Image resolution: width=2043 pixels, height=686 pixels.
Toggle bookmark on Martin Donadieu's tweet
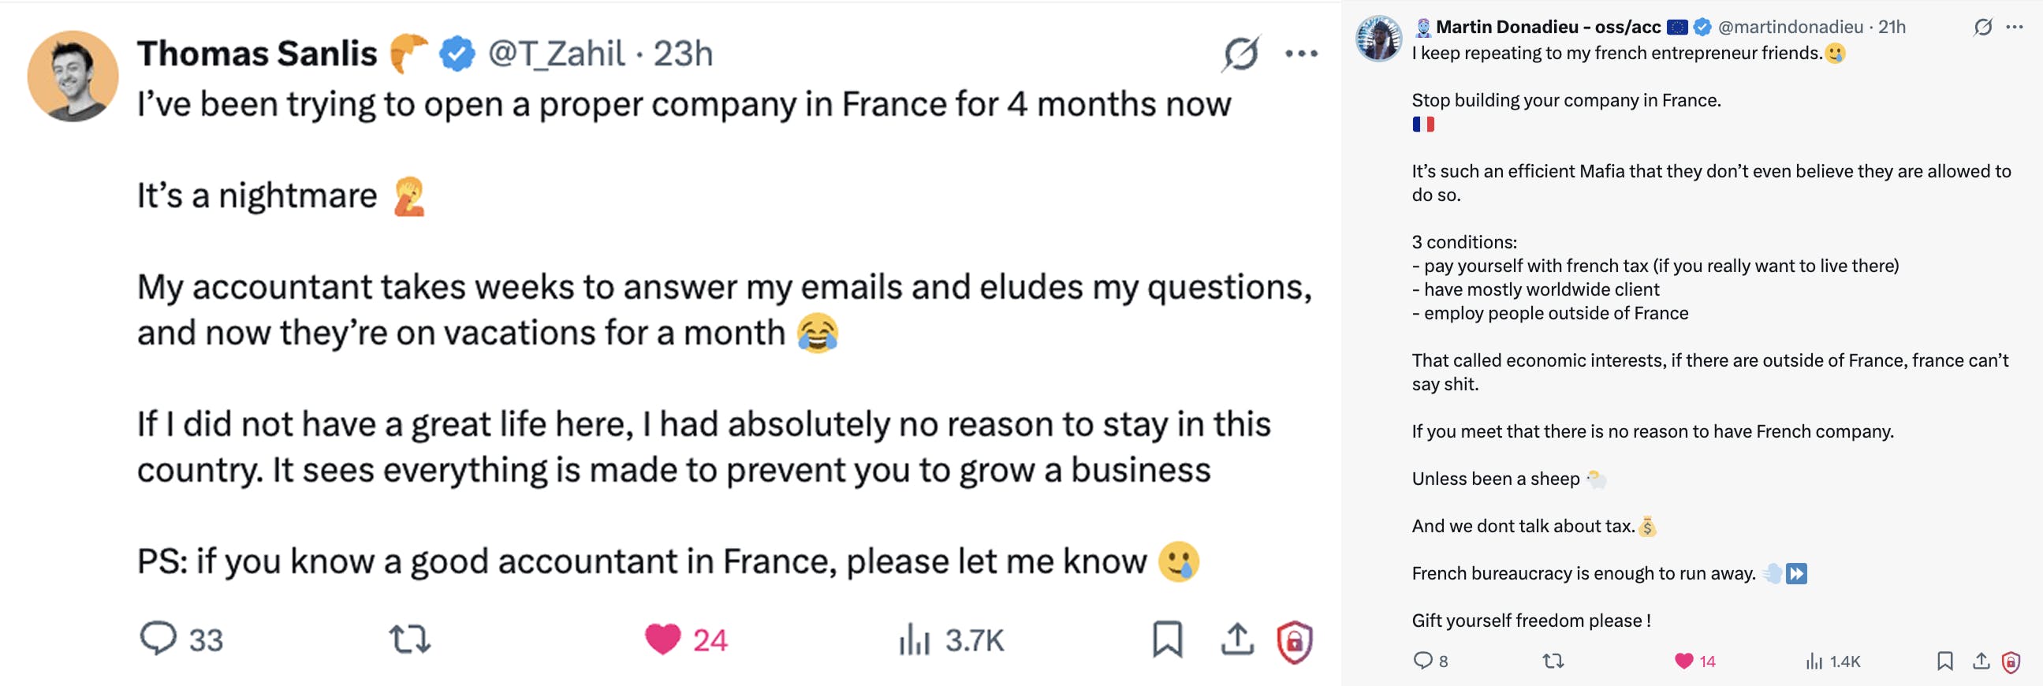tap(1944, 661)
